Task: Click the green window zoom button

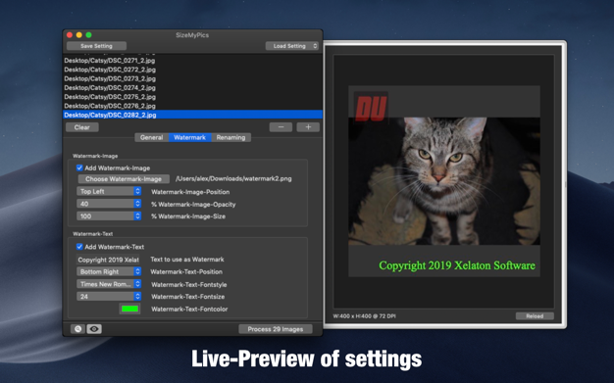Action: tap(89, 35)
